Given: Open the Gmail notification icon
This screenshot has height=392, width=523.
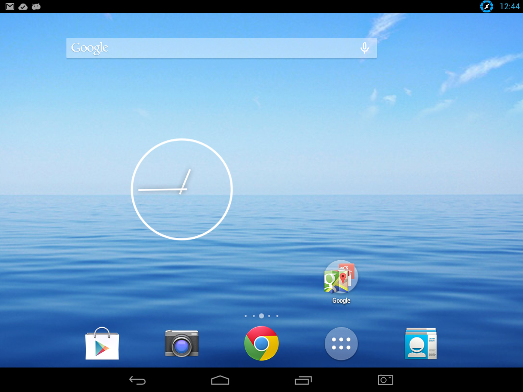Looking at the screenshot, I should (x=10, y=6).
